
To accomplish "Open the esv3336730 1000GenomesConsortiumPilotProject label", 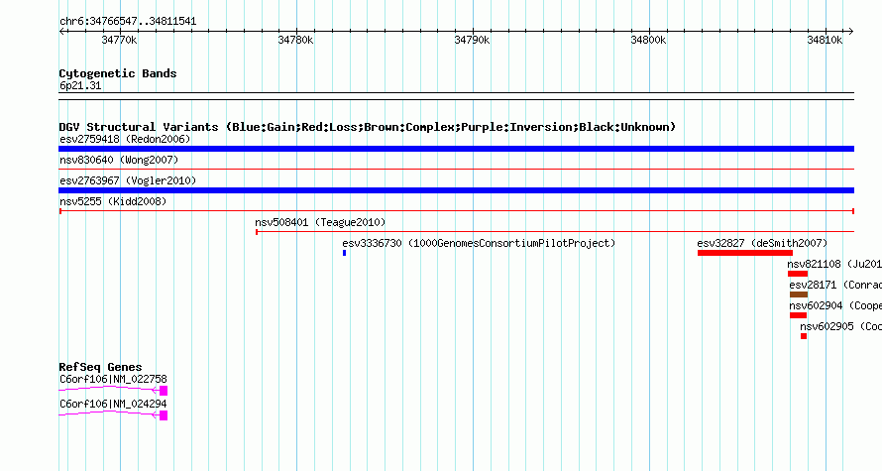I will [x=479, y=243].
